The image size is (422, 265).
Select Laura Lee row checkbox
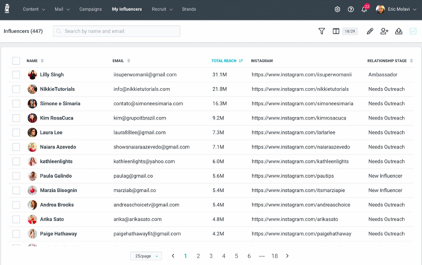coord(16,132)
